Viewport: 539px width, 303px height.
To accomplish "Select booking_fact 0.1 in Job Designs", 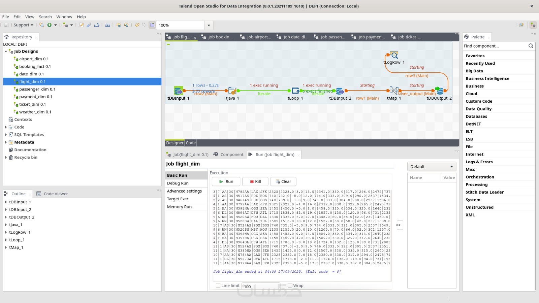I will 35,67.
